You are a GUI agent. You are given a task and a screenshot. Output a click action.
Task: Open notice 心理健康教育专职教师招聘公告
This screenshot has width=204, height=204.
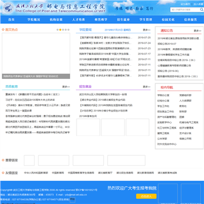click(175, 66)
